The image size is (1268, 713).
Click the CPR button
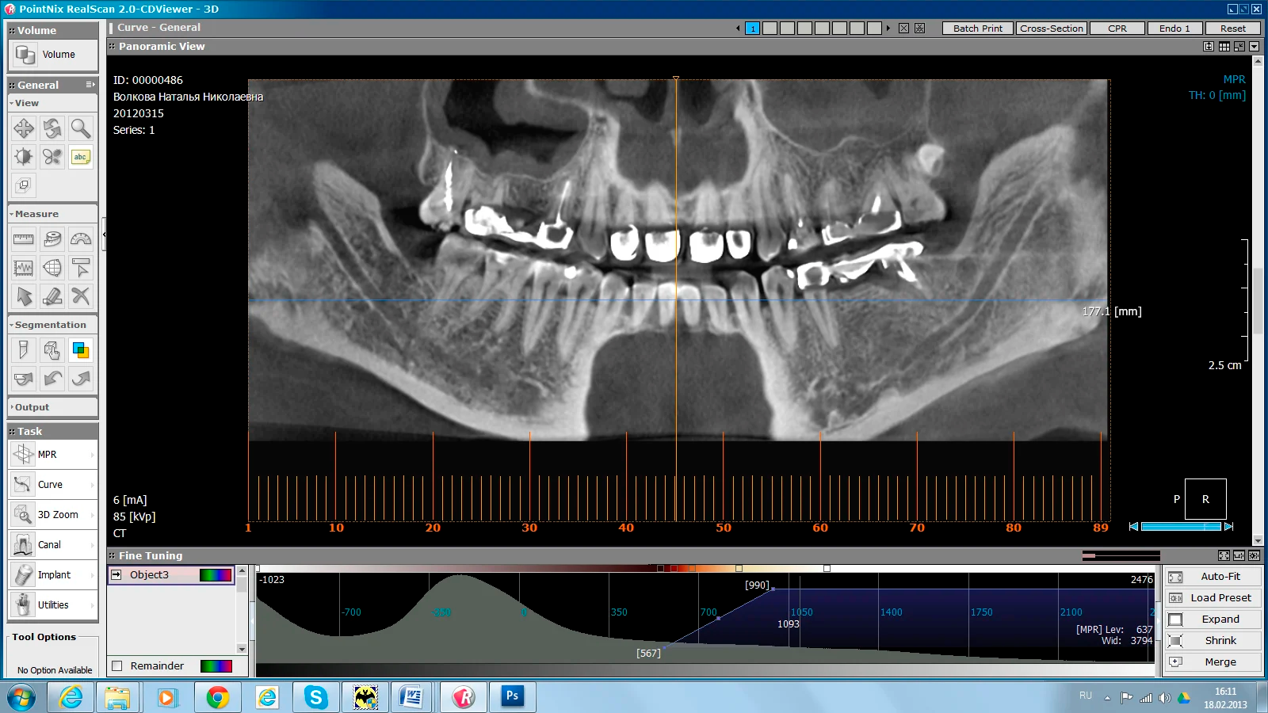pos(1117,29)
